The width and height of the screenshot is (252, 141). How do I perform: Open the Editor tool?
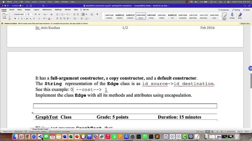tap(240, 16)
